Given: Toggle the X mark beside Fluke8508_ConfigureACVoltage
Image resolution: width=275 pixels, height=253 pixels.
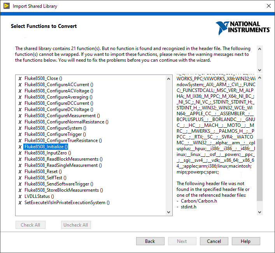Looking at the screenshot, I should (x=20, y=91).
